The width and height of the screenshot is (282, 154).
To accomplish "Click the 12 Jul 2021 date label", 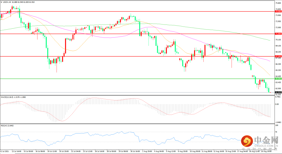I will click(5, 151).
